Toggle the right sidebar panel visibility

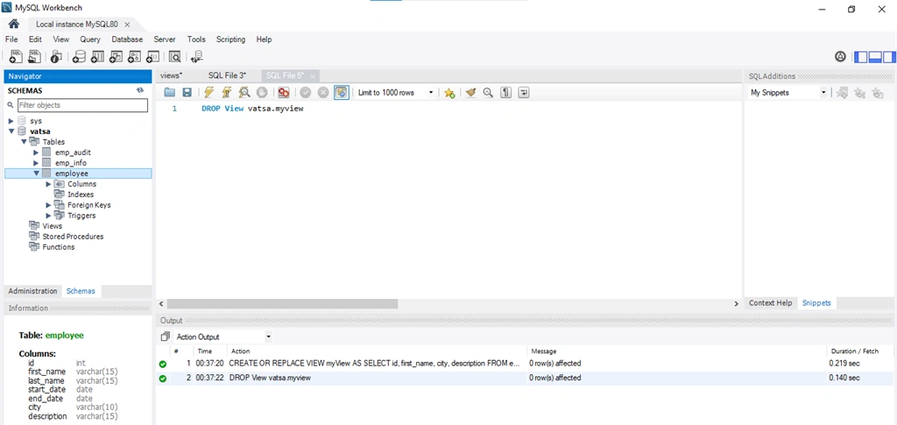[889, 57]
